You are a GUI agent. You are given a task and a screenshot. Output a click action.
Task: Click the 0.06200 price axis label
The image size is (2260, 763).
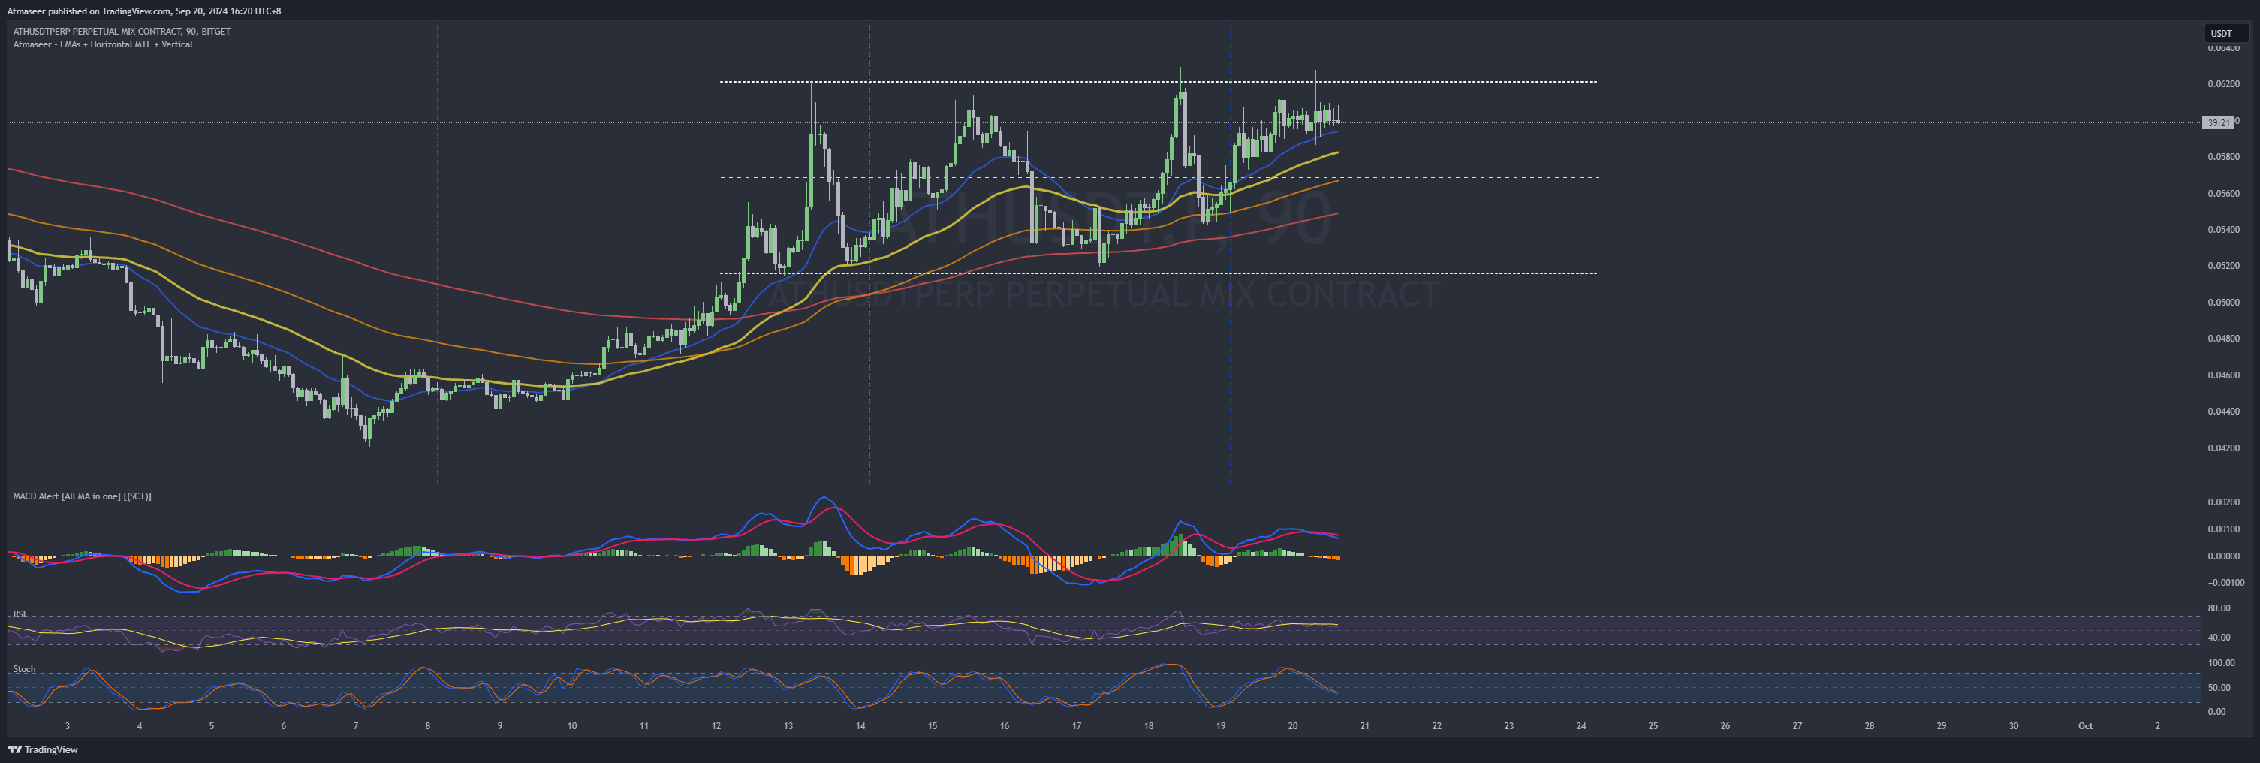2223,84
